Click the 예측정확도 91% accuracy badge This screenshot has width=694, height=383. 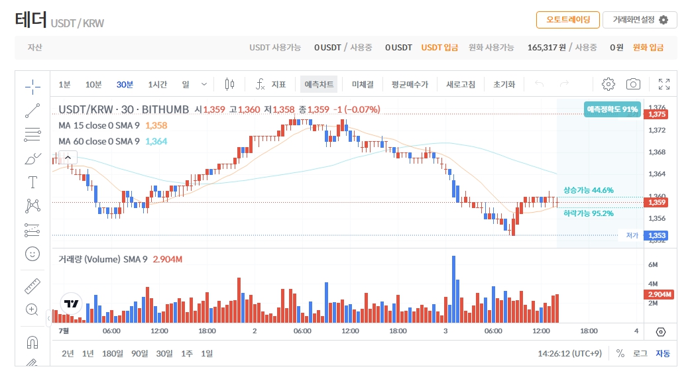point(612,109)
